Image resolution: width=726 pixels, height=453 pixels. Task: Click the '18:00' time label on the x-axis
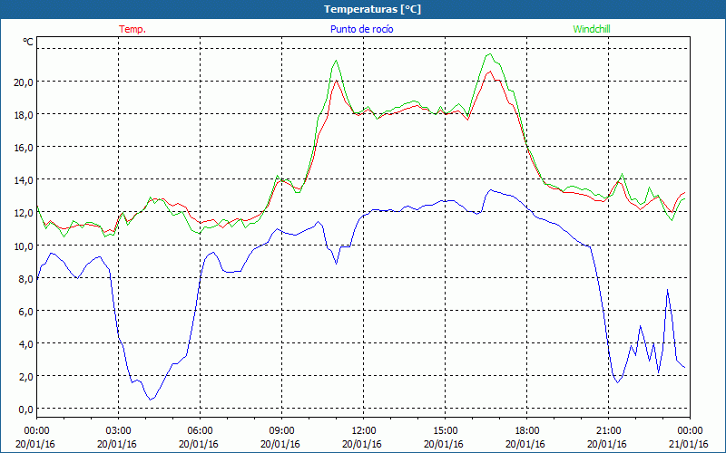[x=527, y=431]
